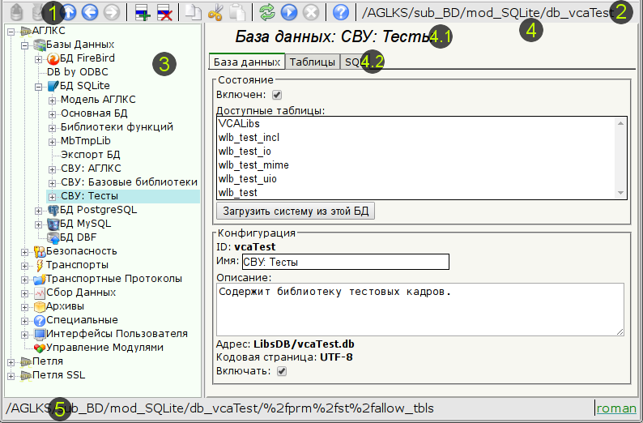This screenshot has width=643, height=423.
Task: Toggle the Включен checkbox in Состояние
Action: 277,96
